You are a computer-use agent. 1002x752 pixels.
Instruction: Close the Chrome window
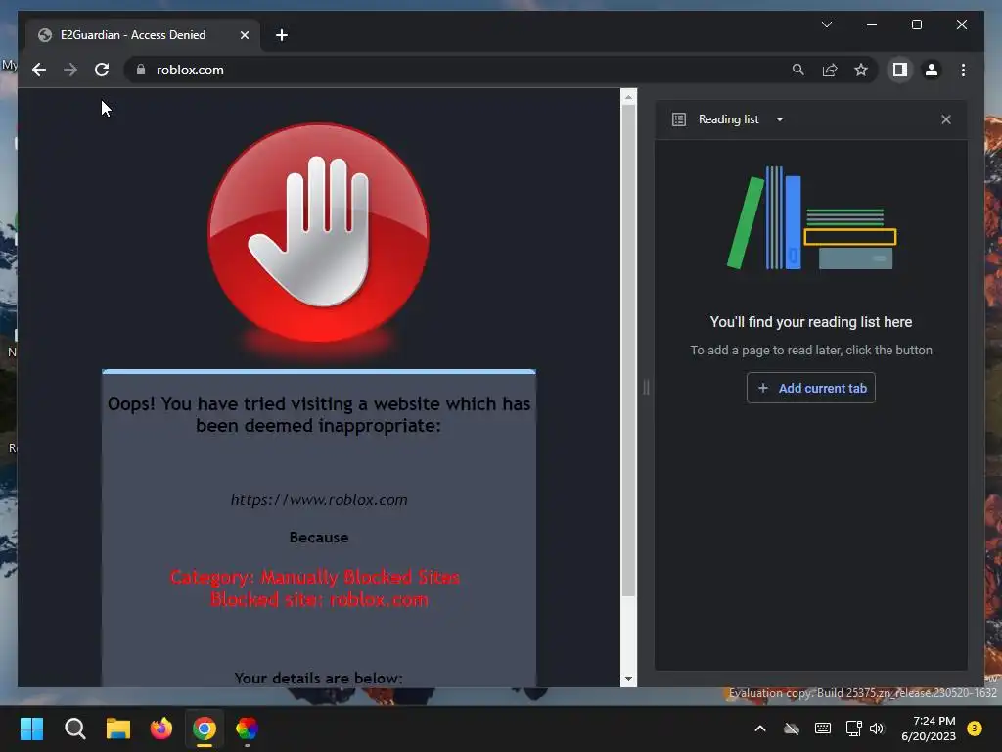point(961,24)
